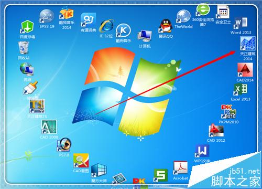The height and width of the screenshot is (189, 262).
Task: Open the 百度杀毒 green shield icon
Action: tap(27, 27)
